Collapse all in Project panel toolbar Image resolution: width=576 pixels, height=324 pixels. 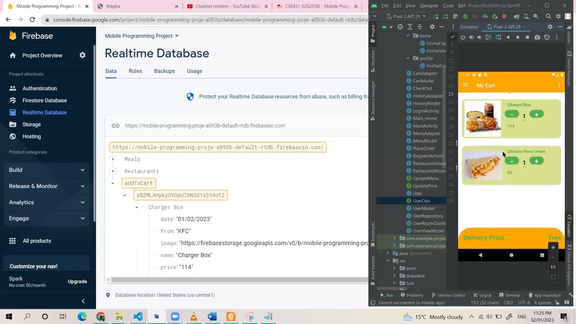[419, 27]
